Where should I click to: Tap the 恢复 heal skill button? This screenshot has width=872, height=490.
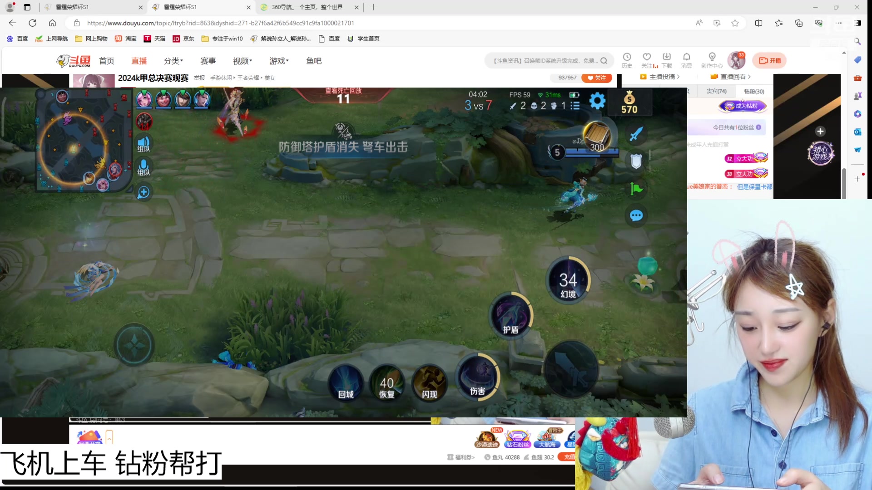386,383
